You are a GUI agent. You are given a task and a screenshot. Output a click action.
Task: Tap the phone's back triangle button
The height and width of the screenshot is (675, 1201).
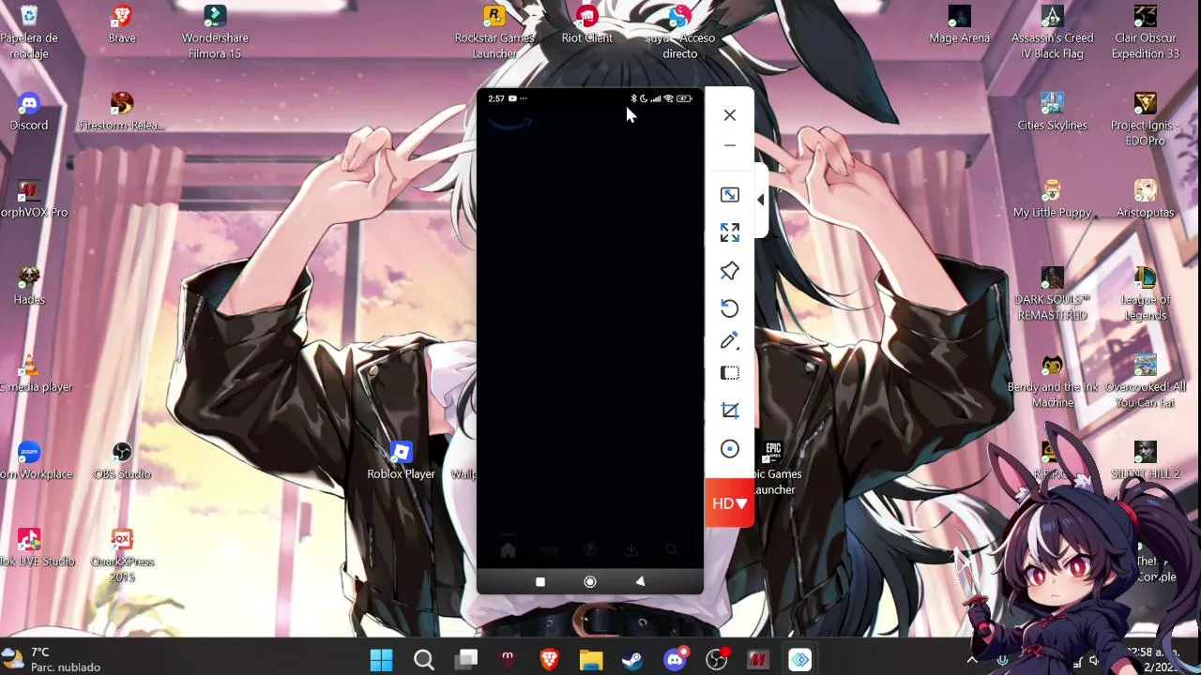640,582
